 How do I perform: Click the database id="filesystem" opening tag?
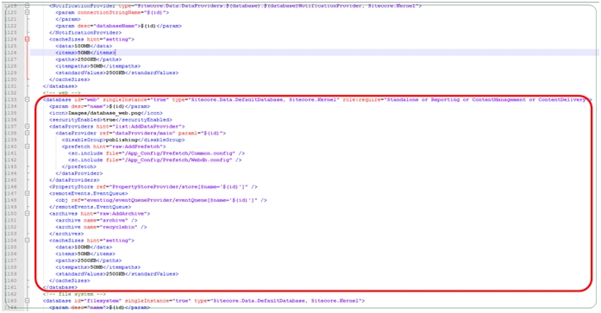pos(203,301)
